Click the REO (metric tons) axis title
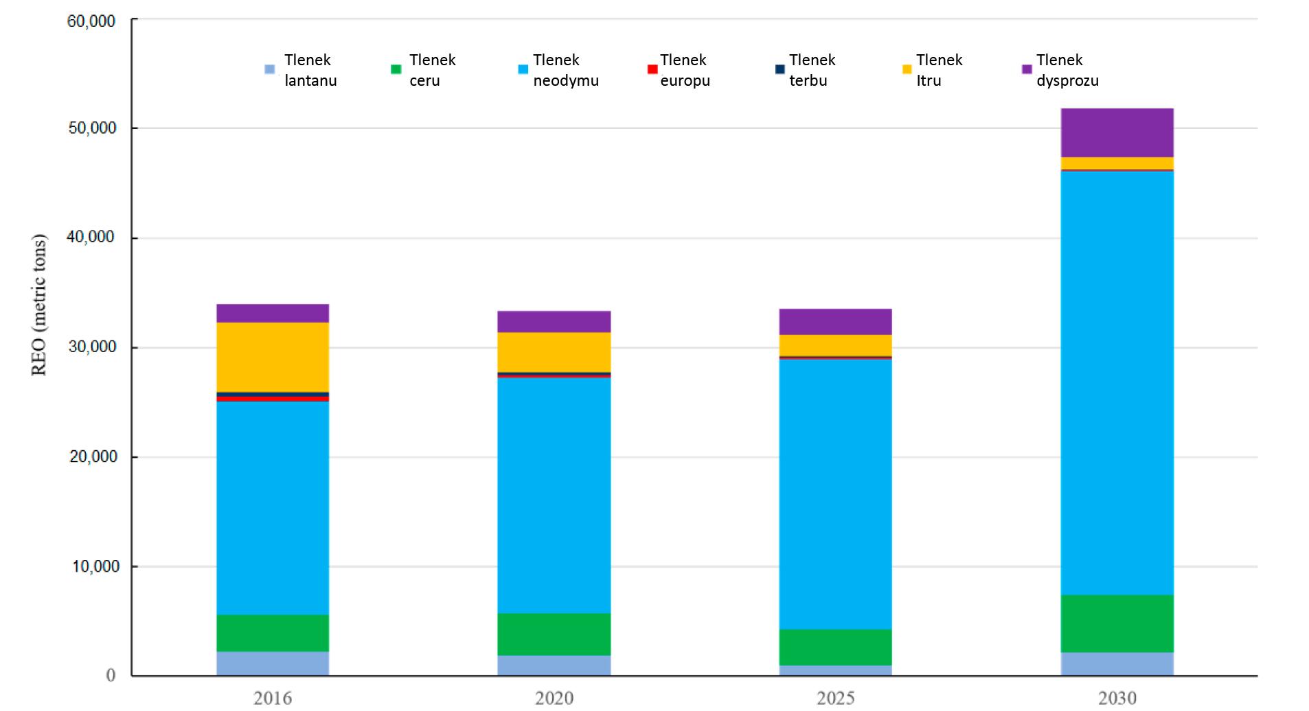 tap(39, 305)
